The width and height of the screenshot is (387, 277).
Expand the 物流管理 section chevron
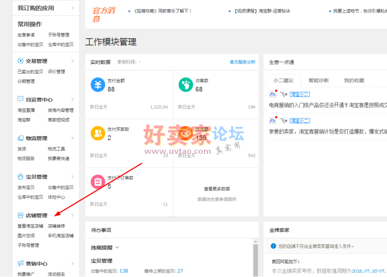pyautogui.click(x=72, y=138)
